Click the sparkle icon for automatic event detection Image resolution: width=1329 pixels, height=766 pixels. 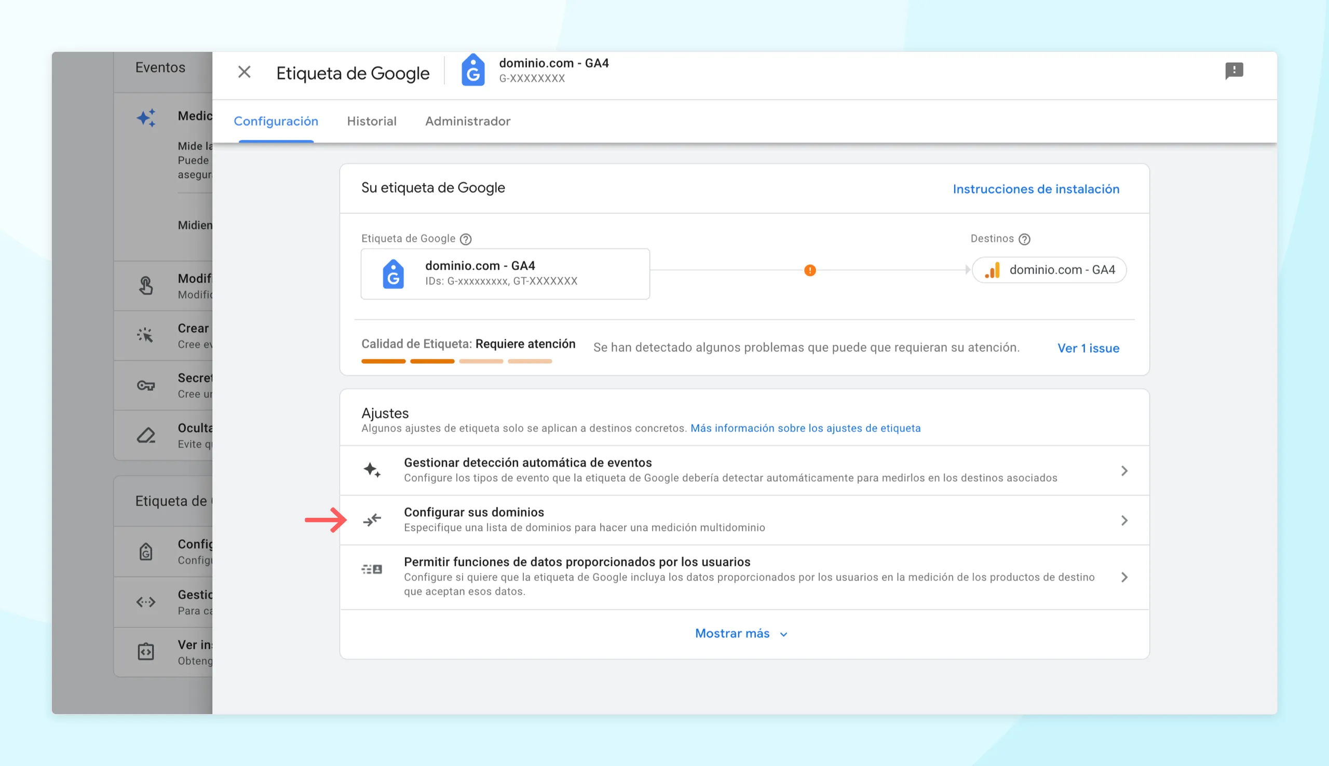pyautogui.click(x=372, y=469)
